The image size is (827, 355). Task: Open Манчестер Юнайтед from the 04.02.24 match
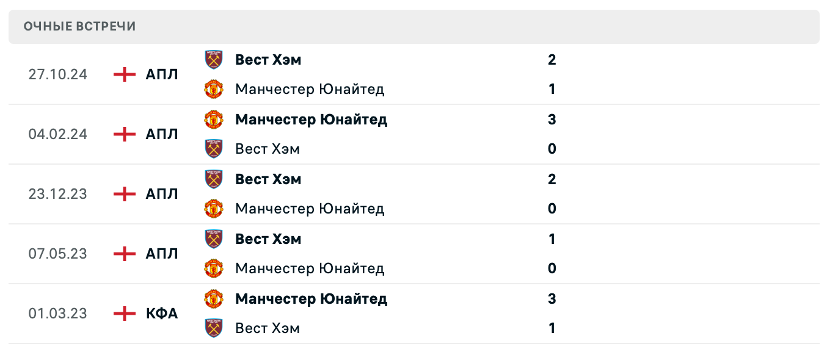311,120
